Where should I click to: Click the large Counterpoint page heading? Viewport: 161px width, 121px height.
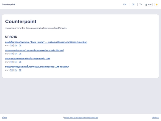[21, 22]
